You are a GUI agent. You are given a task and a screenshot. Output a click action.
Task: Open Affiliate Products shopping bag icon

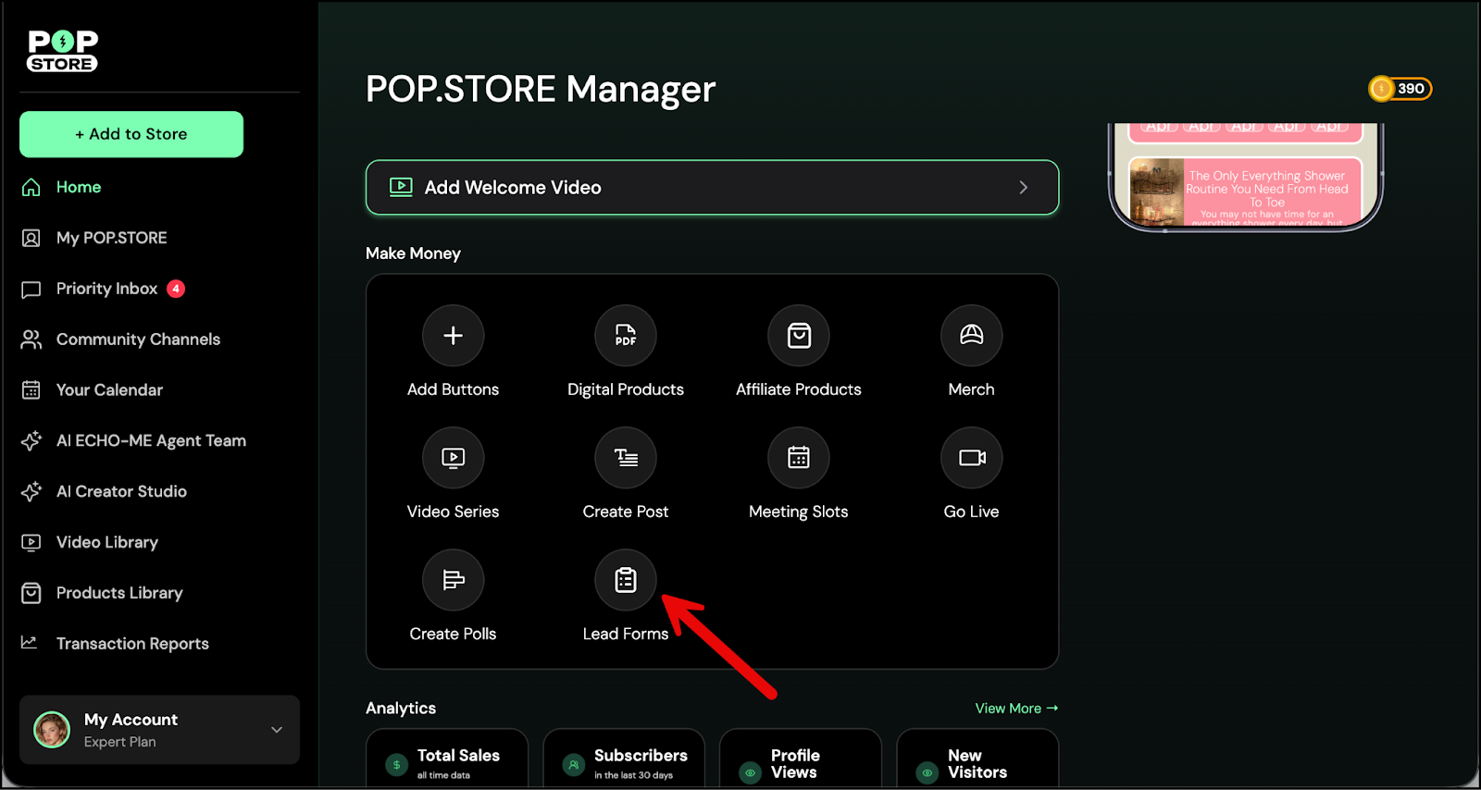[x=798, y=336]
